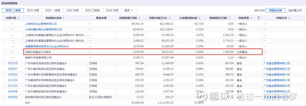Screen dimensions: 306x106
Task: Click 广发基金管理有限公司 link in first fund row
Action: pyautogui.click(x=277, y=63)
